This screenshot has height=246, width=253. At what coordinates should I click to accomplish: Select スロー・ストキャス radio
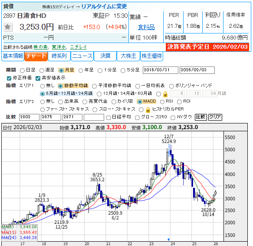tap(95, 110)
